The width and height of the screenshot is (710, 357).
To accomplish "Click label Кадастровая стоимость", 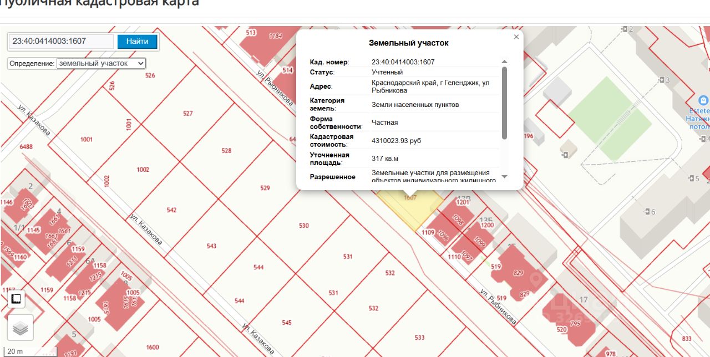I will coord(332,141).
